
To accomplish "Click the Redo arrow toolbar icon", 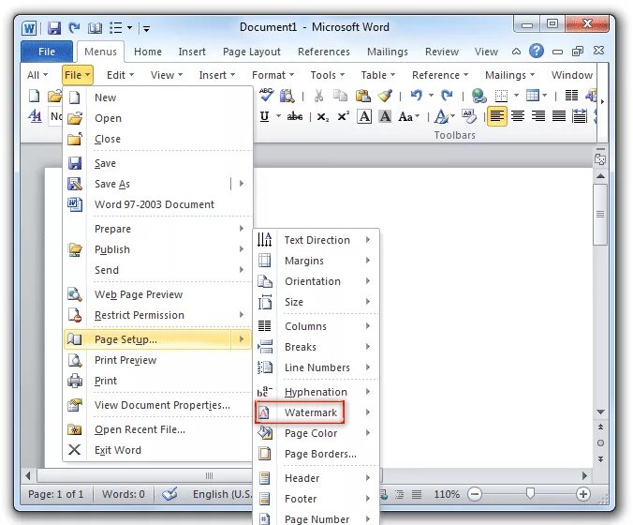I will click(x=447, y=96).
